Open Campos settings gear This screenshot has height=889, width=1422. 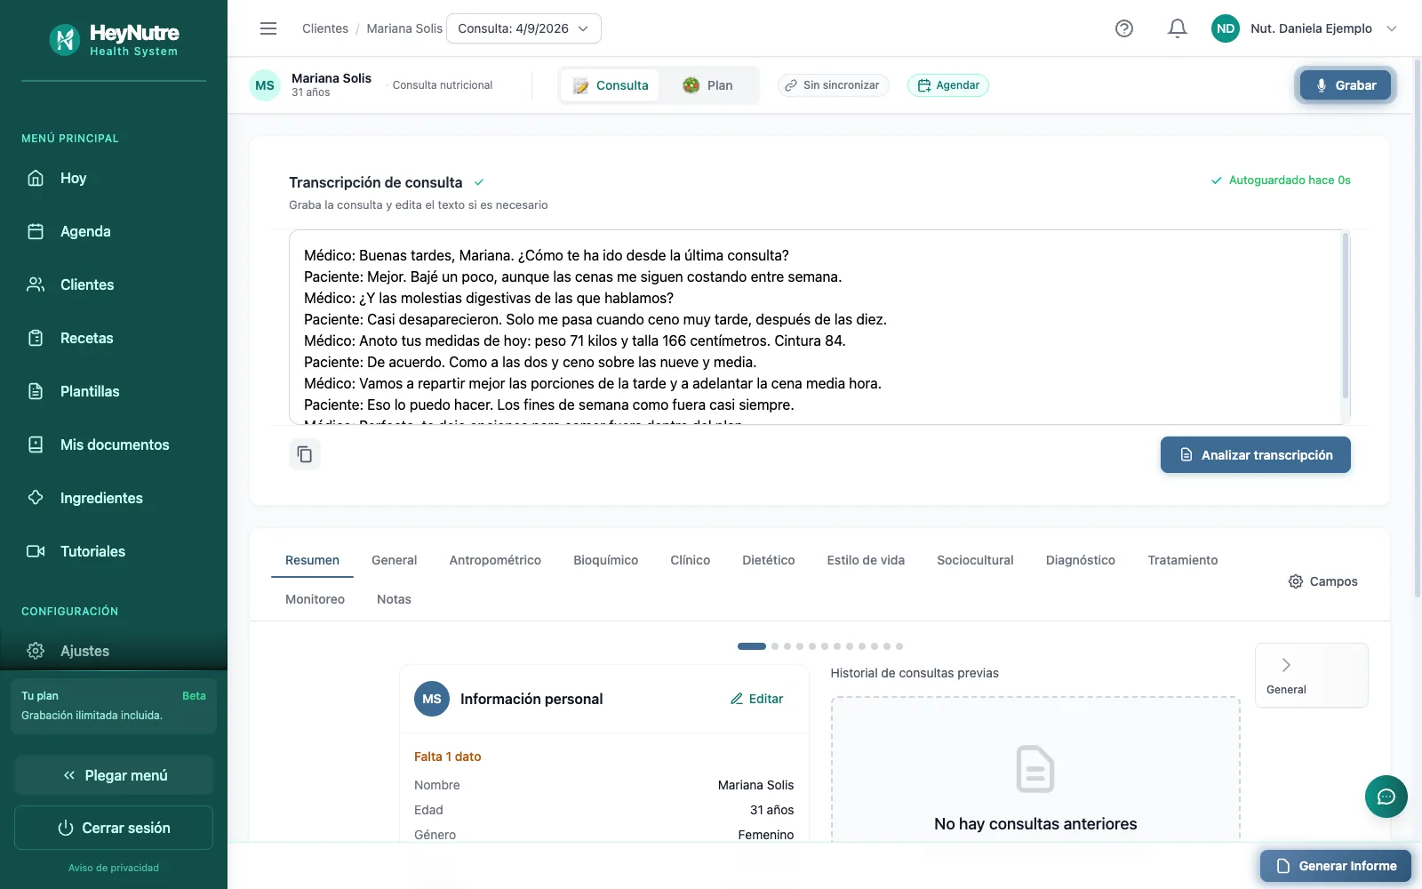coord(1322,581)
